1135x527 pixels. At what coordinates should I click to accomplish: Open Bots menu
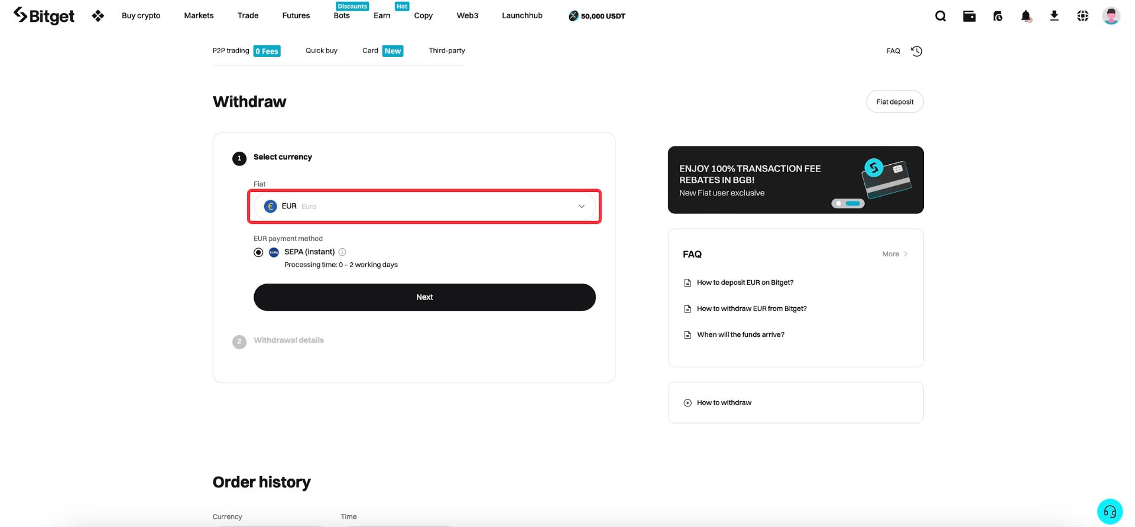point(342,16)
